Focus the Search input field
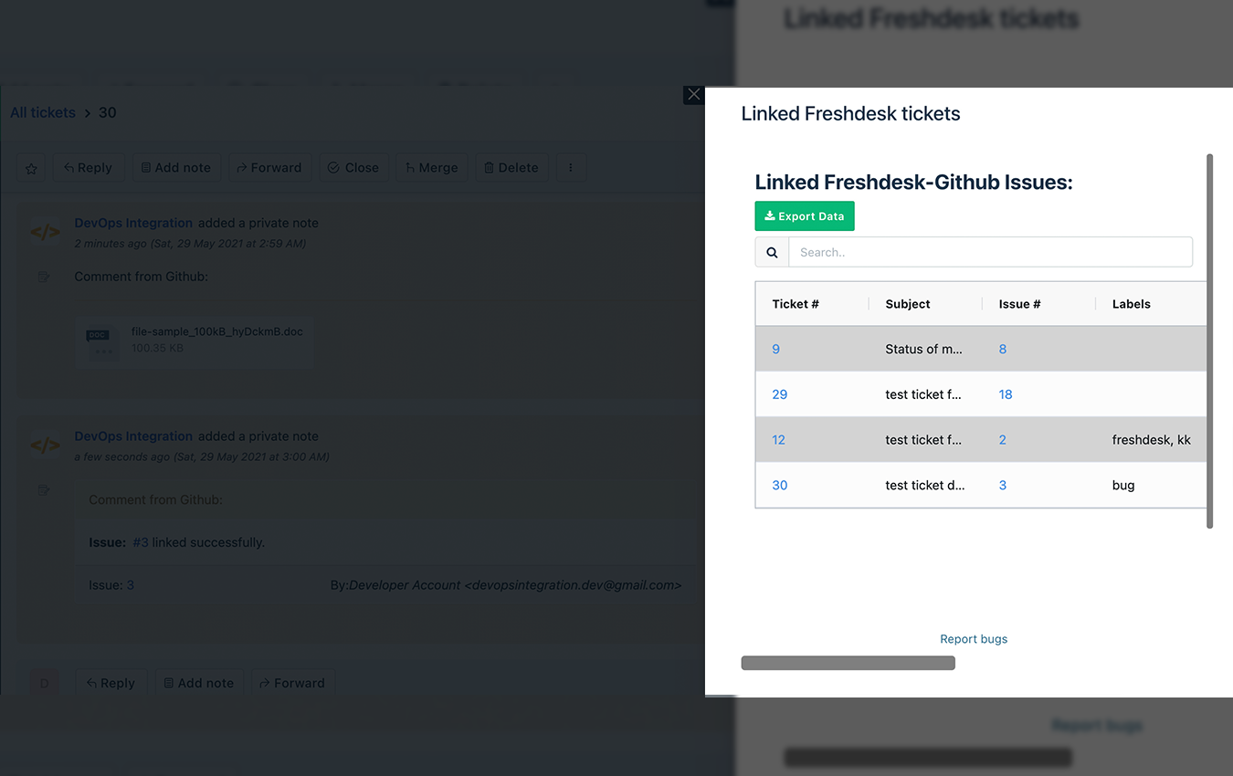This screenshot has width=1233, height=776. 991,252
